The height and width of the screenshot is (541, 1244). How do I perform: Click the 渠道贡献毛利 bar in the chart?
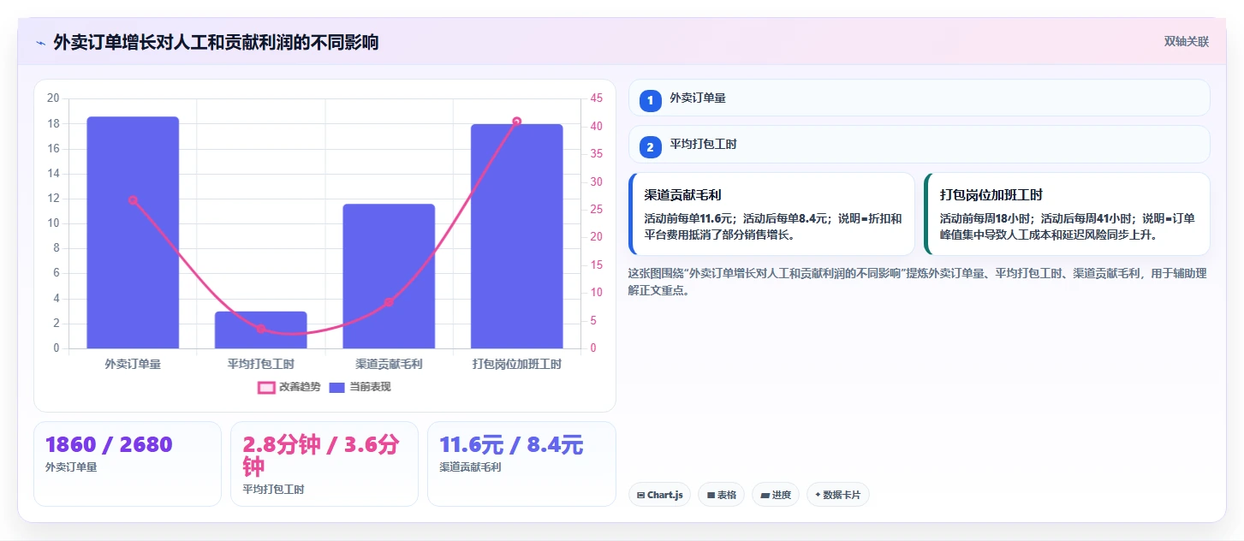(389, 276)
